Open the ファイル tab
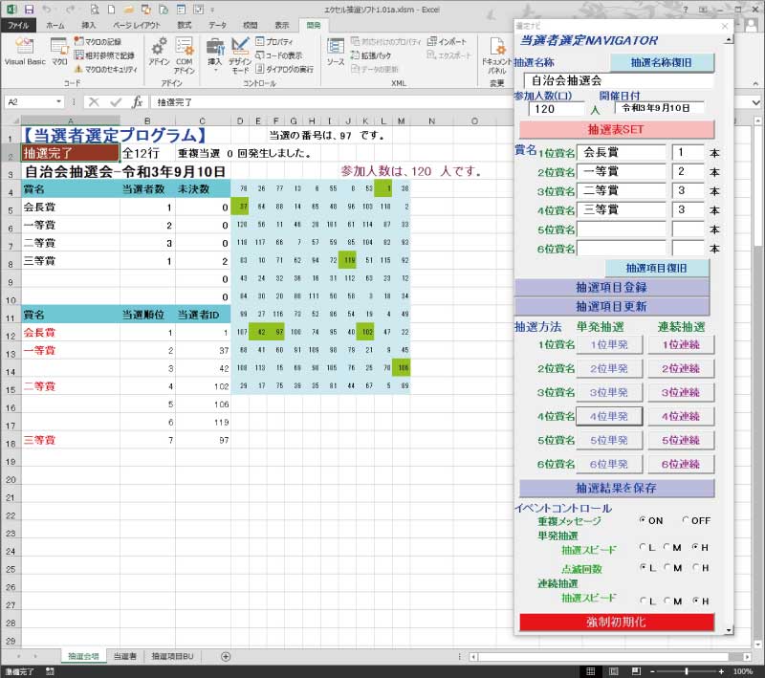The width and height of the screenshot is (765, 678). (x=18, y=26)
